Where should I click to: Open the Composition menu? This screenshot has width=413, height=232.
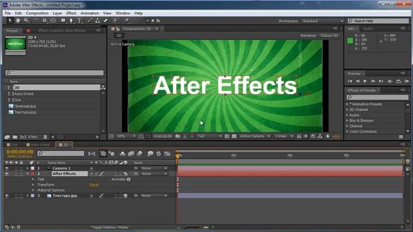point(37,13)
